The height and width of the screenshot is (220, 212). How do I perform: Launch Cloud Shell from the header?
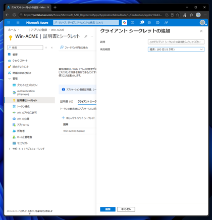pos(133,23)
